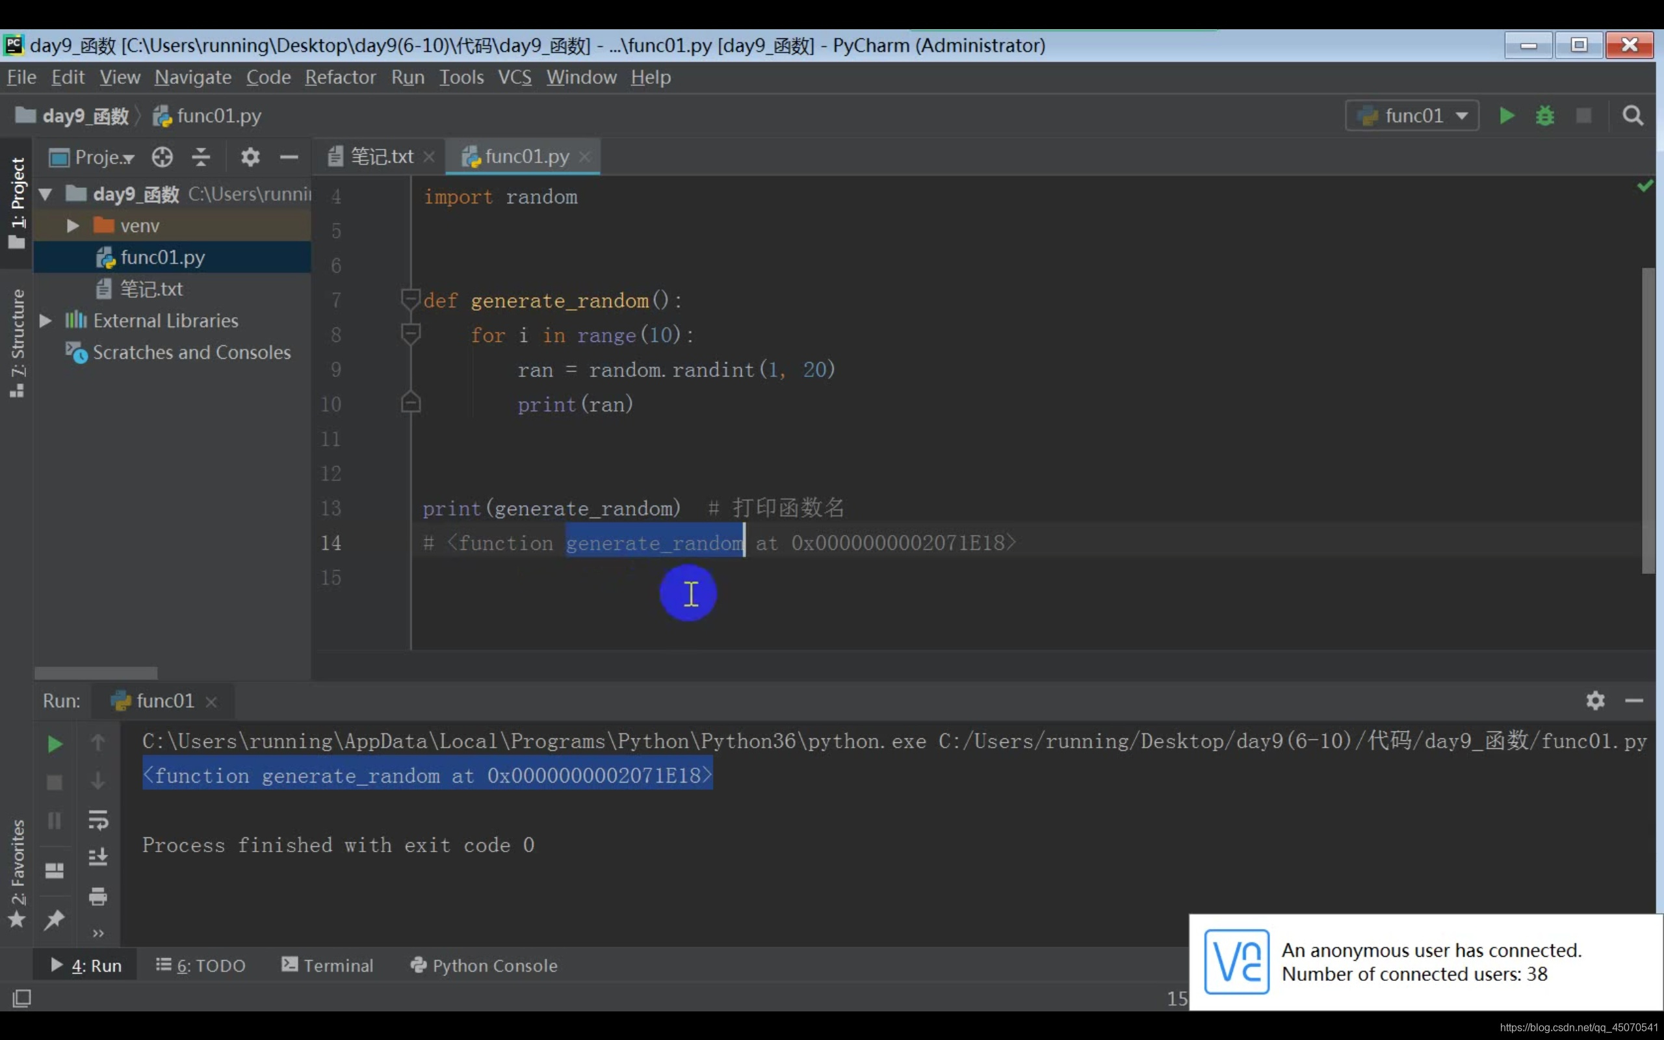This screenshot has width=1664, height=1040.
Task: Open the Refactor menu
Action: pos(340,77)
